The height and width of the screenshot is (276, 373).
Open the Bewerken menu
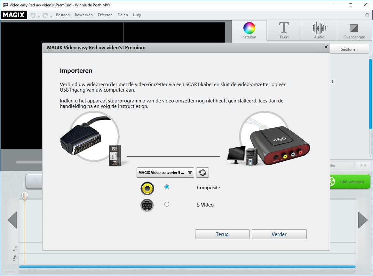point(84,15)
